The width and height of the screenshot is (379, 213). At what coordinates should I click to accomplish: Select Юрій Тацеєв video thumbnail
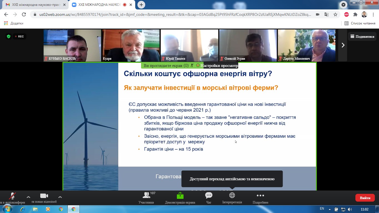click(x=189, y=45)
